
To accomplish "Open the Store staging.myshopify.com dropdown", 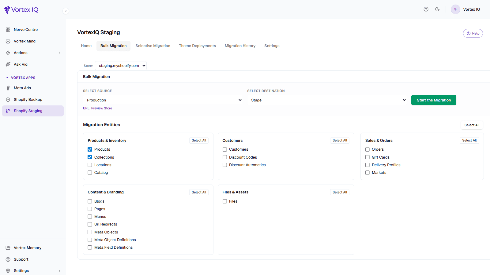I will click(121, 66).
